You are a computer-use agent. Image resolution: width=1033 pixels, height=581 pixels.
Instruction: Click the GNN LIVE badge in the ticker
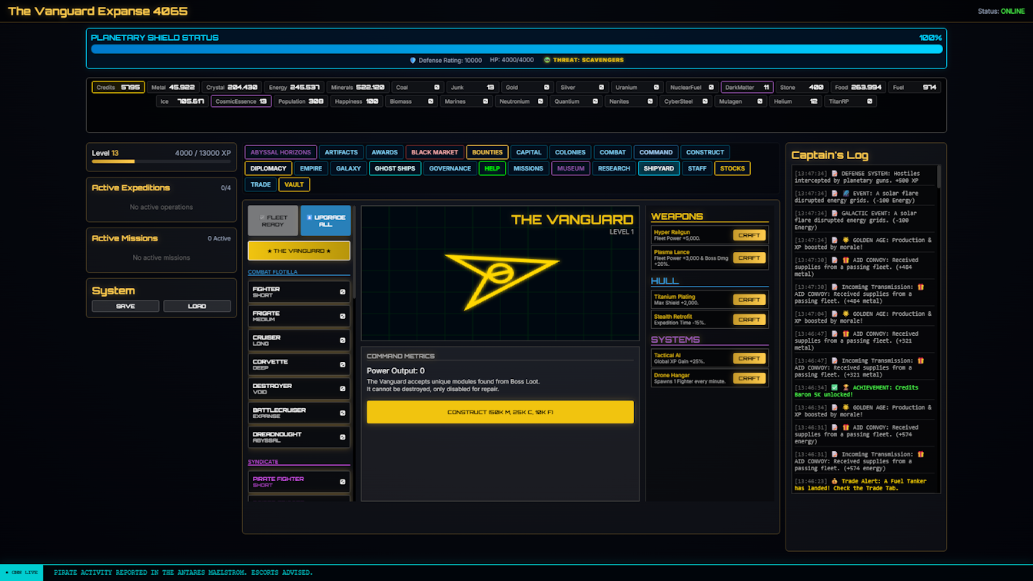[x=22, y=573]
